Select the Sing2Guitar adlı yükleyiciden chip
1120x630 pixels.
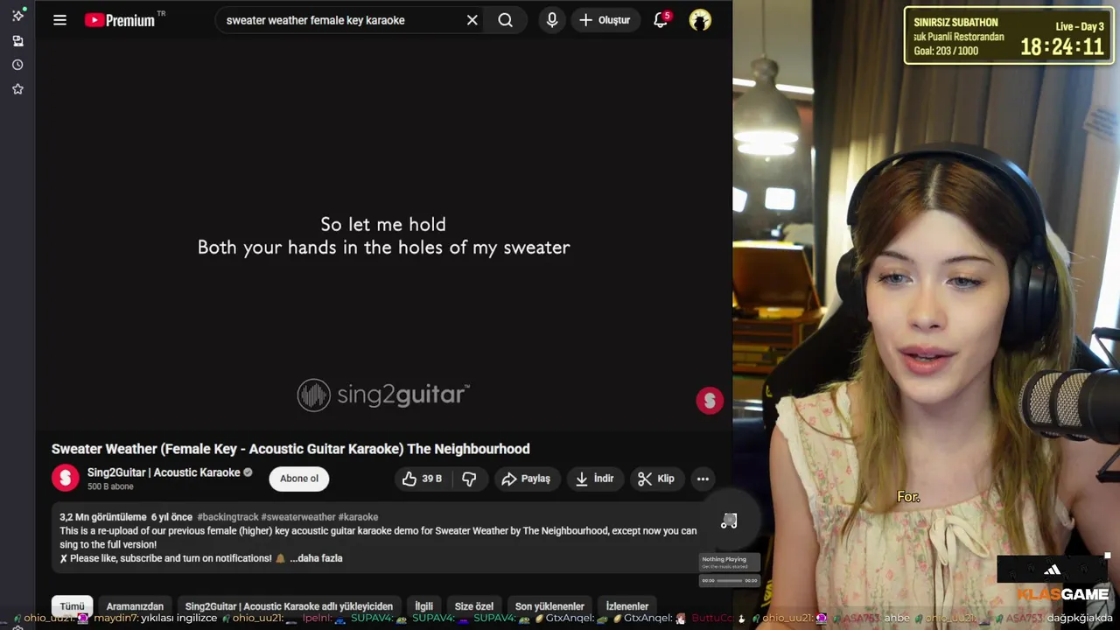coord(289,606)
